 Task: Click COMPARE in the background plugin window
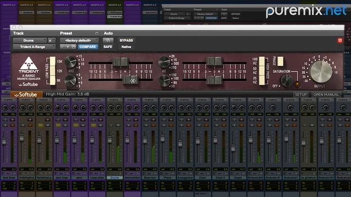pos(211,18)
